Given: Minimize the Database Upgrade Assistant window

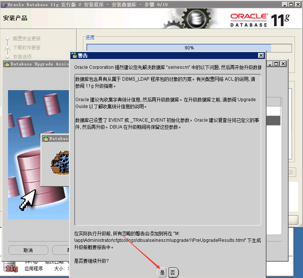Looking at the screenshot, I should tap(270, 64).
